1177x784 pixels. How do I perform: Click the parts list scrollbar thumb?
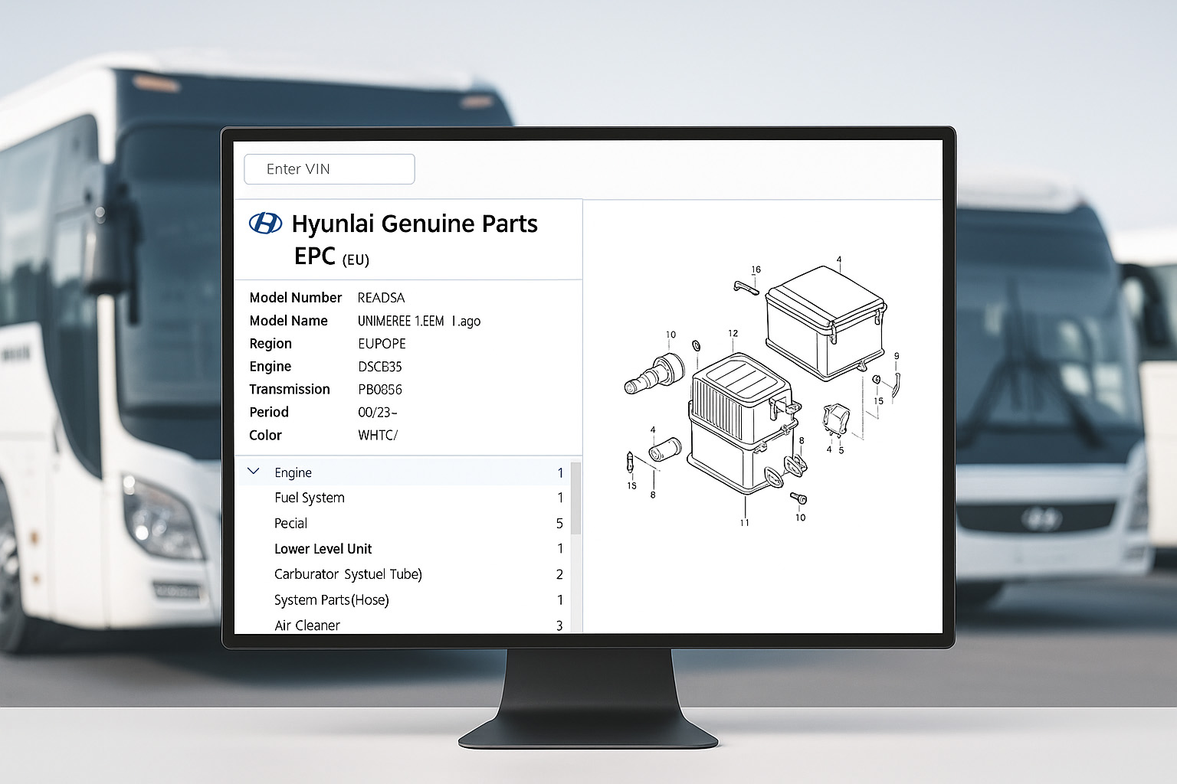click(x=575, y=498)
